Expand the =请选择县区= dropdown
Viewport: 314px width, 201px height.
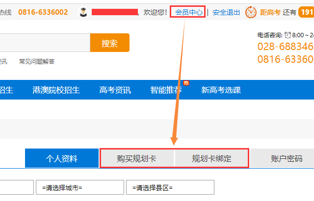(x=170, y=187)
